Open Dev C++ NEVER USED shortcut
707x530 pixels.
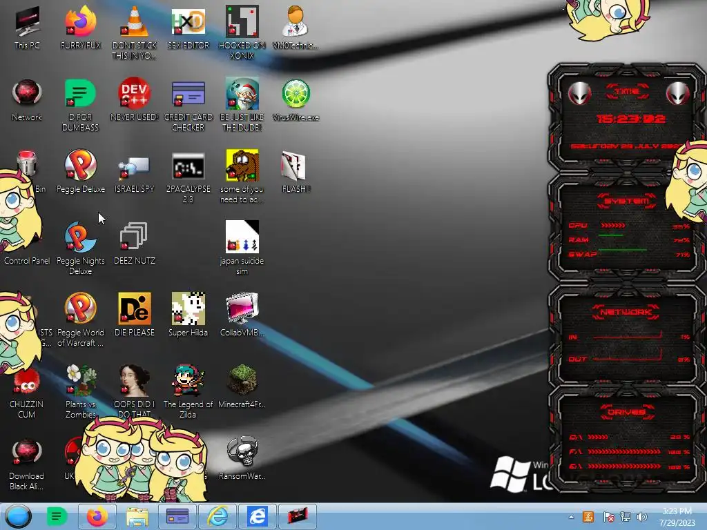pos(135,100)
